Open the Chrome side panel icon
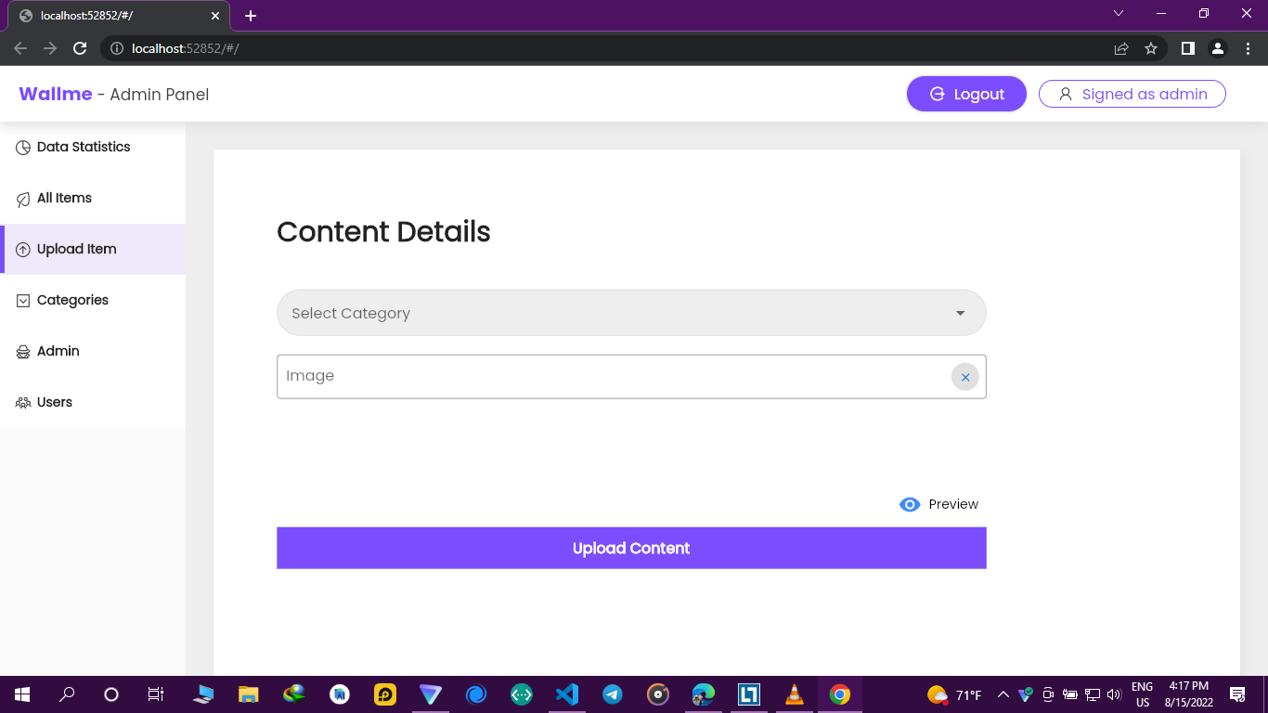The width and height of the screenshot is (1268, 713). coord(1187,48)
